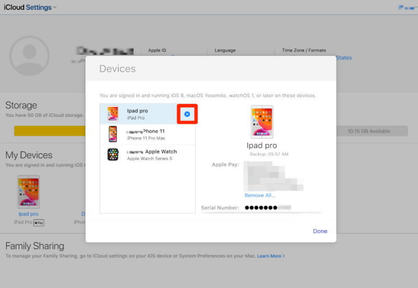Click the time zone region link
The image size is (418, 288).
[344, 58]
